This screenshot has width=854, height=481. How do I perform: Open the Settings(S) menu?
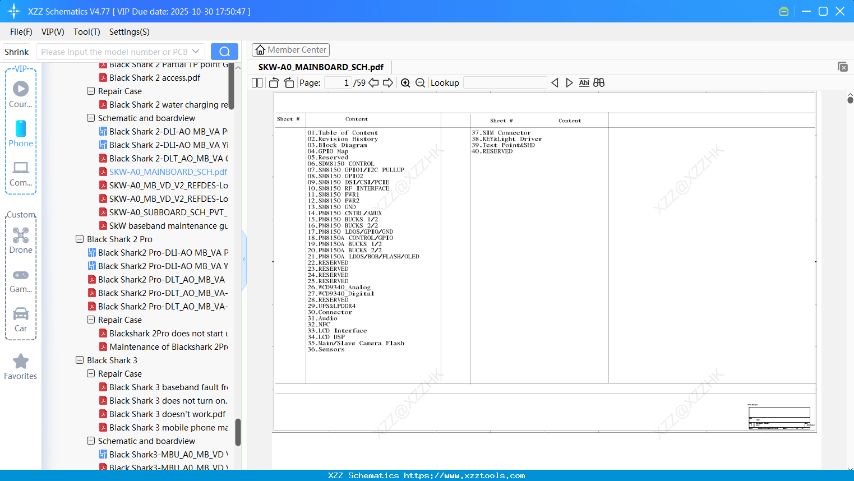(x=130, y=32)
